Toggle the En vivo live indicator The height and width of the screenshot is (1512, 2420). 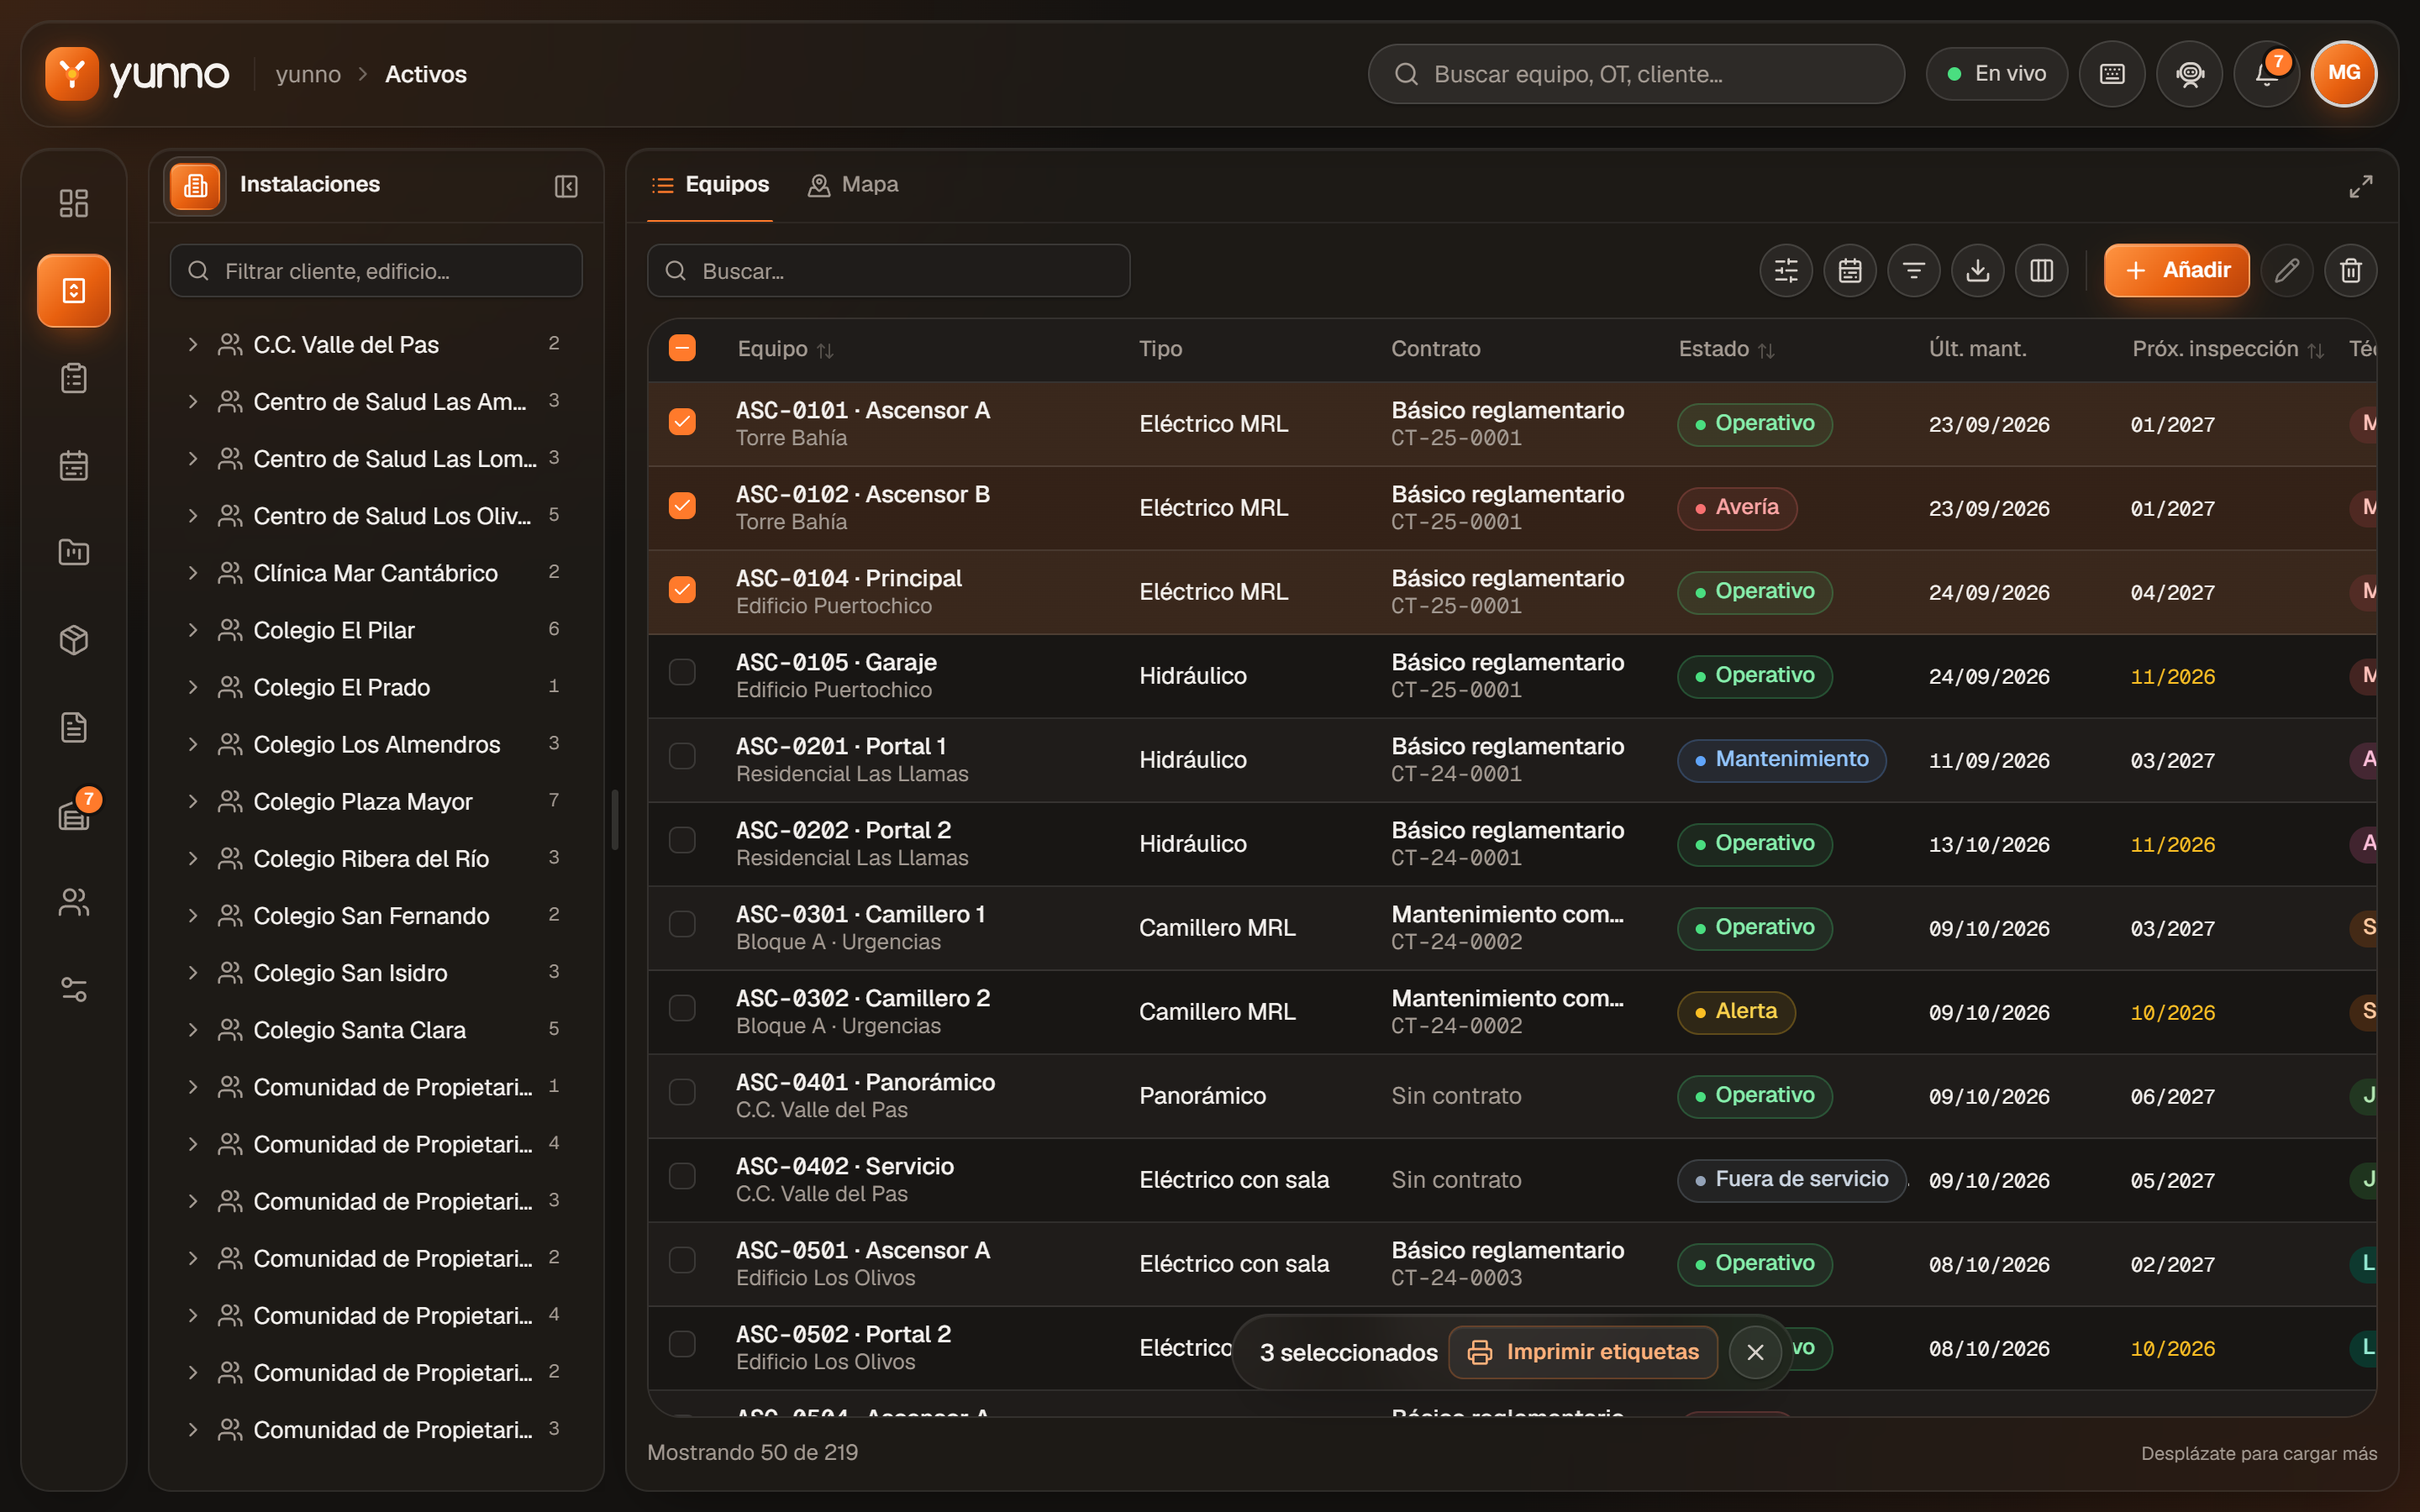[x=1996, y=74]
